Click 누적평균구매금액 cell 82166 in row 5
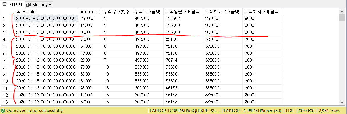 click(183, 47)
